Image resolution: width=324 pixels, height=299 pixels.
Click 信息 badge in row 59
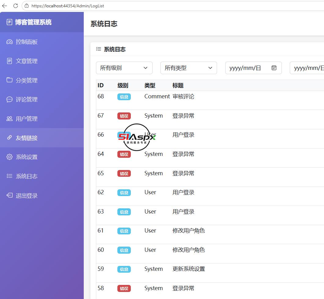[x=124, y=269]
